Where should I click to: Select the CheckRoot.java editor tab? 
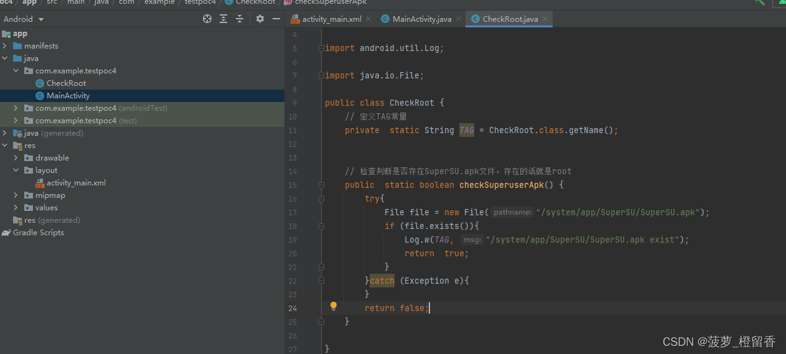[x=510, y=19]
